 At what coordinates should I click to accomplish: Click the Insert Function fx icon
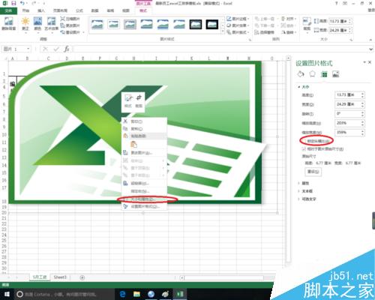tap(67, 49)
